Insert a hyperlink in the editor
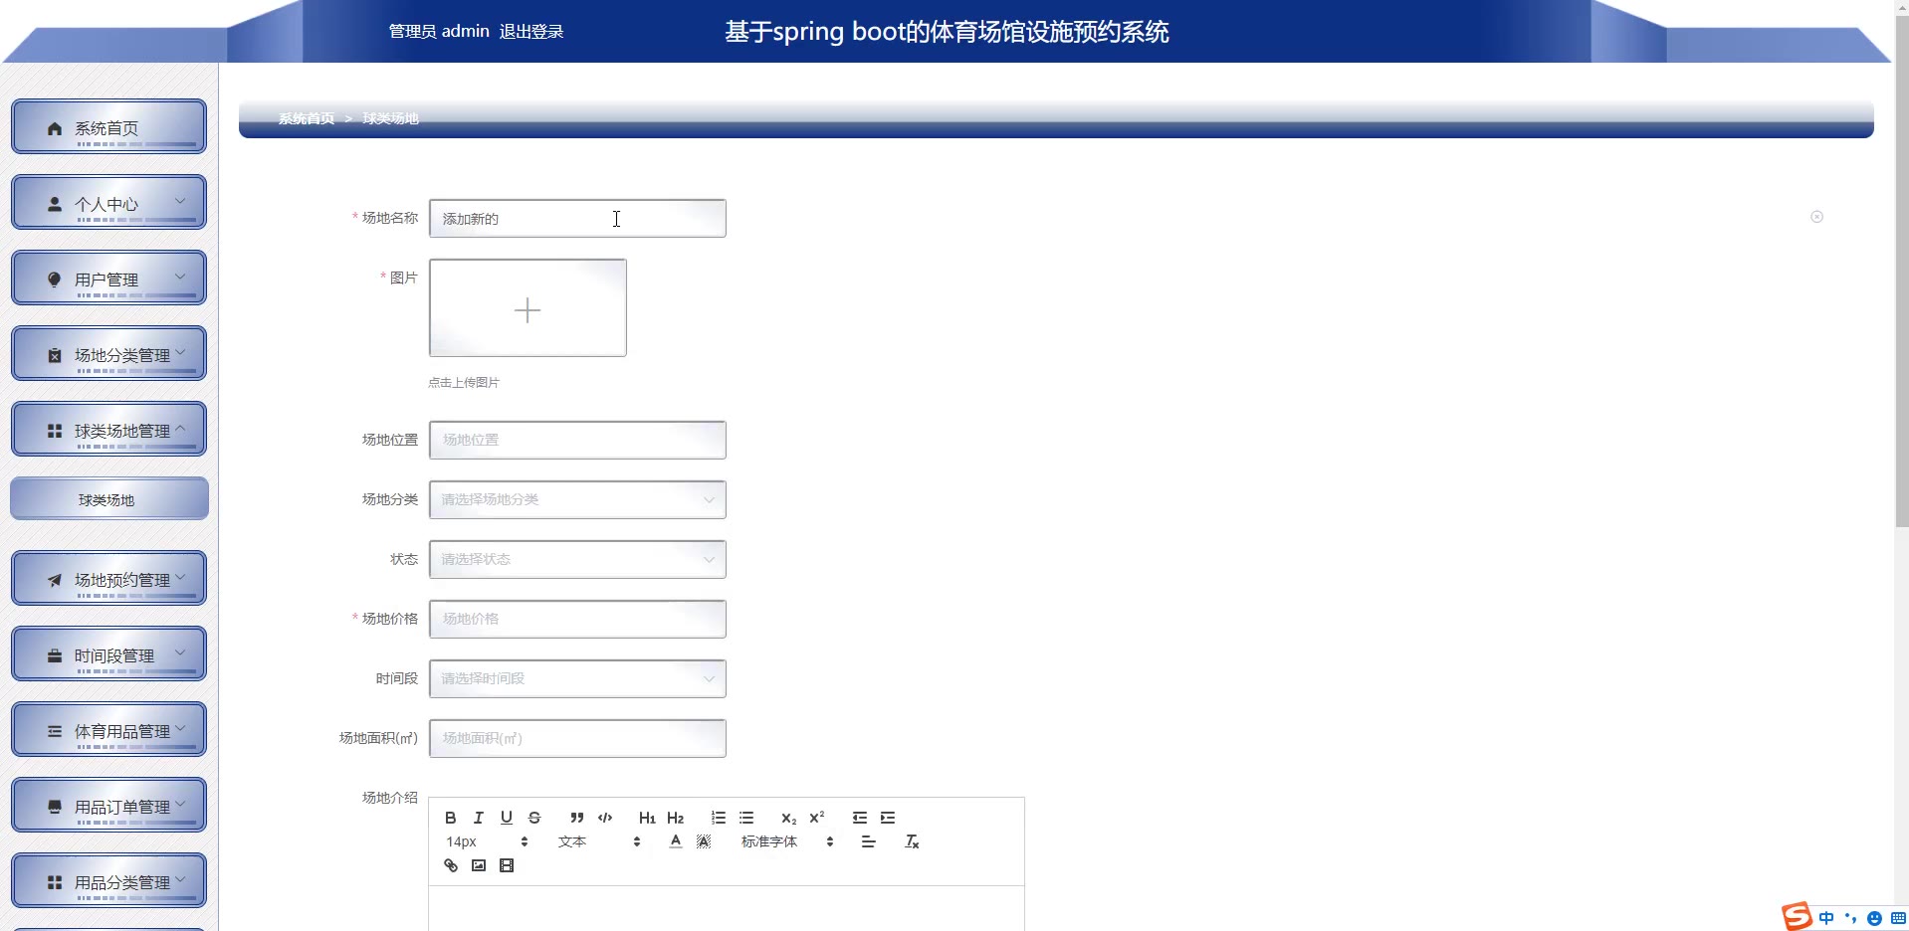Image resolution: width=1909 pixels, height=931 pixels. tap(451, 865)
